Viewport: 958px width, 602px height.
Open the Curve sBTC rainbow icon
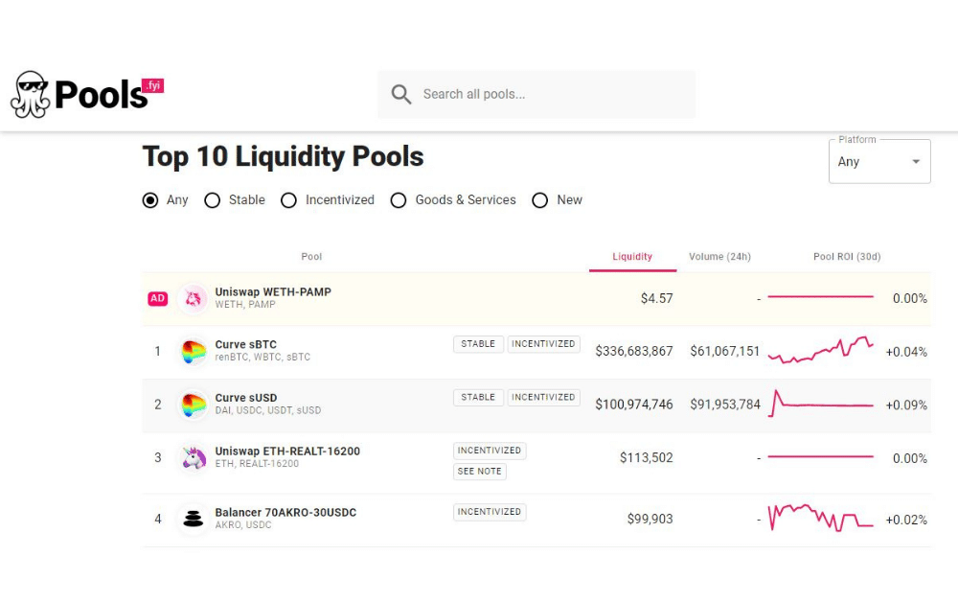pos(194,352)
